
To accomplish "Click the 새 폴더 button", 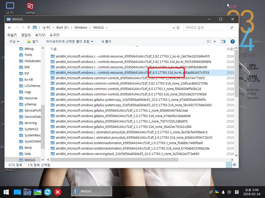I will tap(106, 42).
